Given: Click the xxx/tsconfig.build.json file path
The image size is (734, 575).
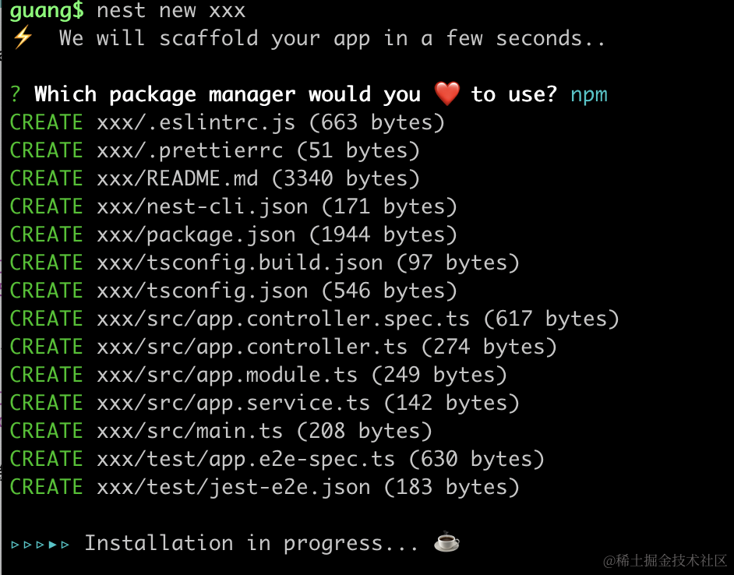Looking at the screenshot, I should (239, 263).
